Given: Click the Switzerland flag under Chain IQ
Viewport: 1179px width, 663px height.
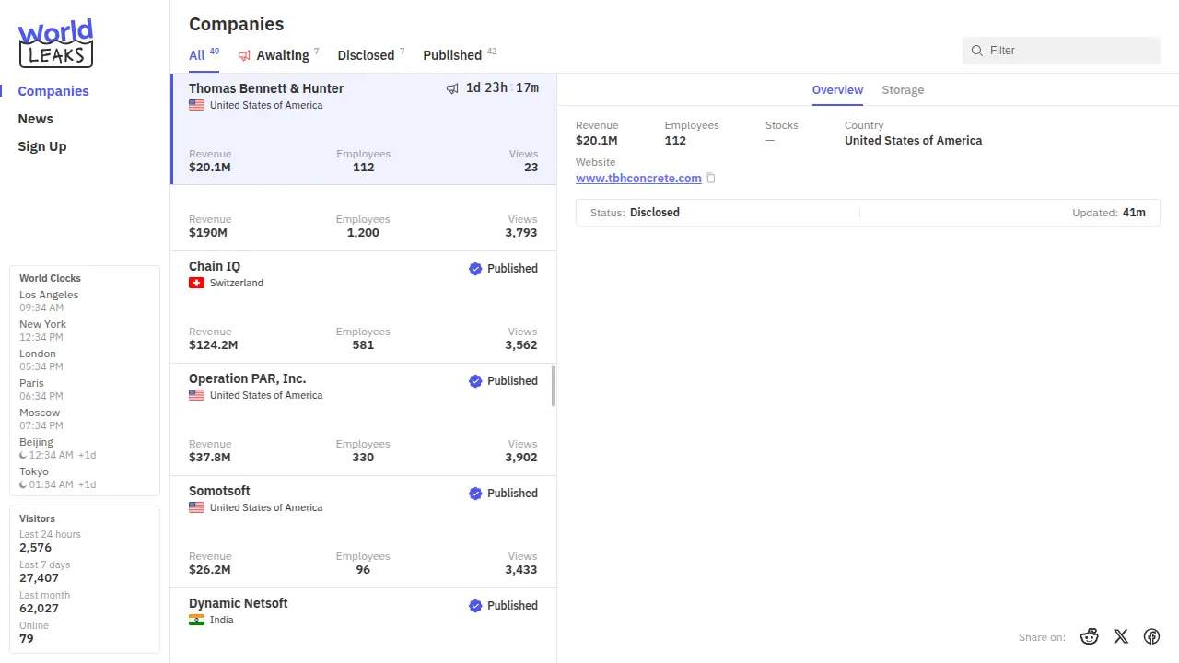Looking at the screenshot, I should pyautogui.click(x=196, y=284).
